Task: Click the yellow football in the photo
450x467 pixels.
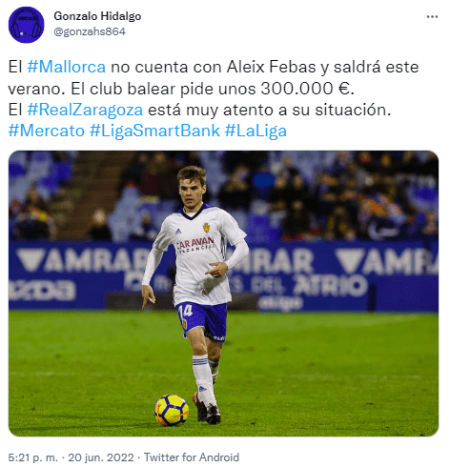Action: pos(172,410)
